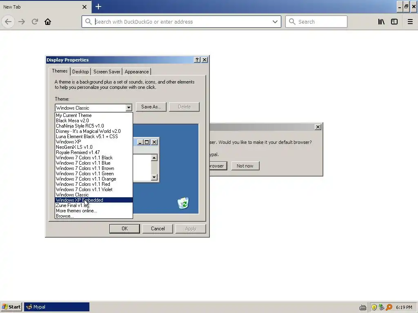Click Not now in the default browser prompt

coord(245,166)
